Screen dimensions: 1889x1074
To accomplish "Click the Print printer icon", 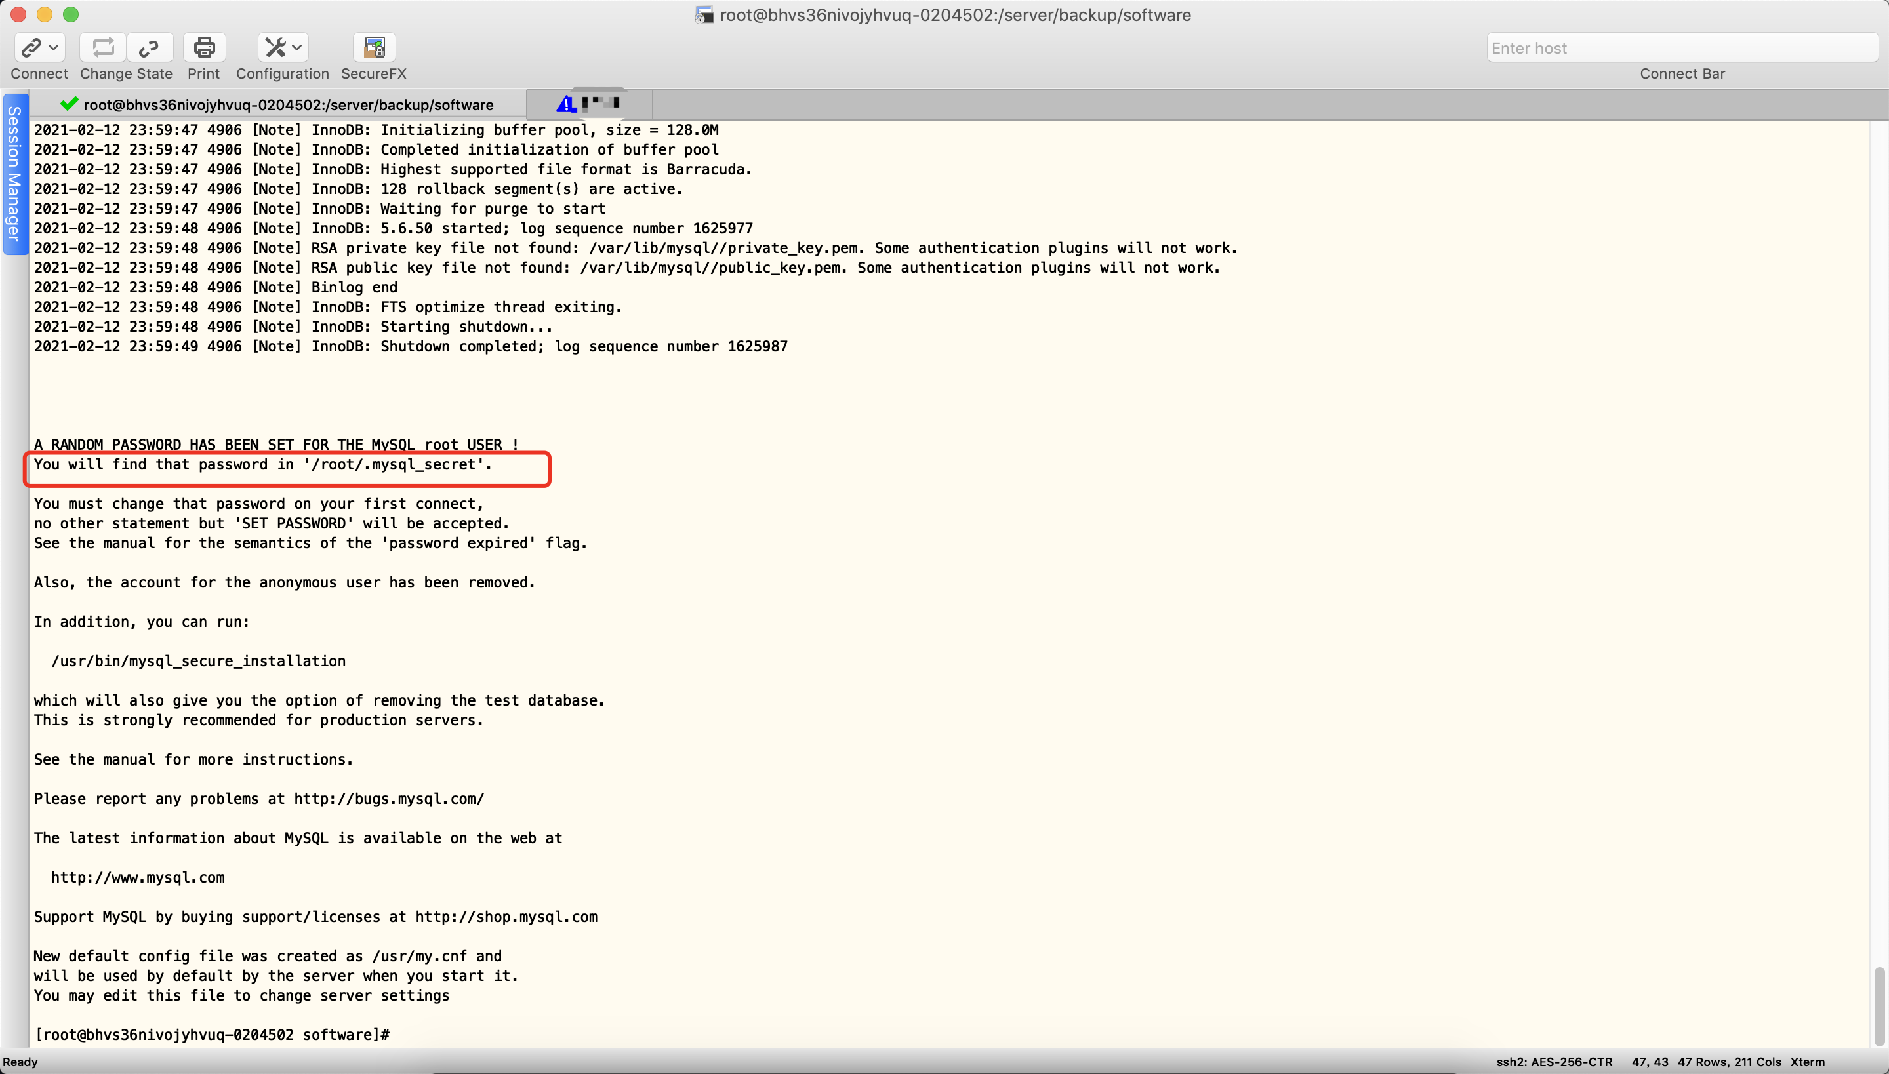I will pyautogui.click(x=203, y=48).
